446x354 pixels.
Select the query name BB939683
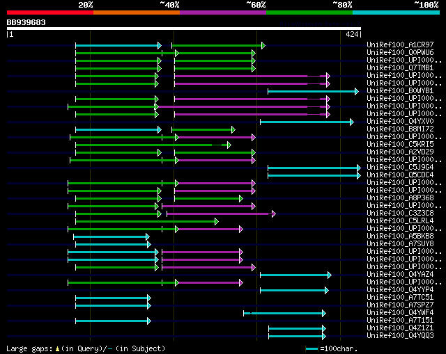[x=26, y=22]
